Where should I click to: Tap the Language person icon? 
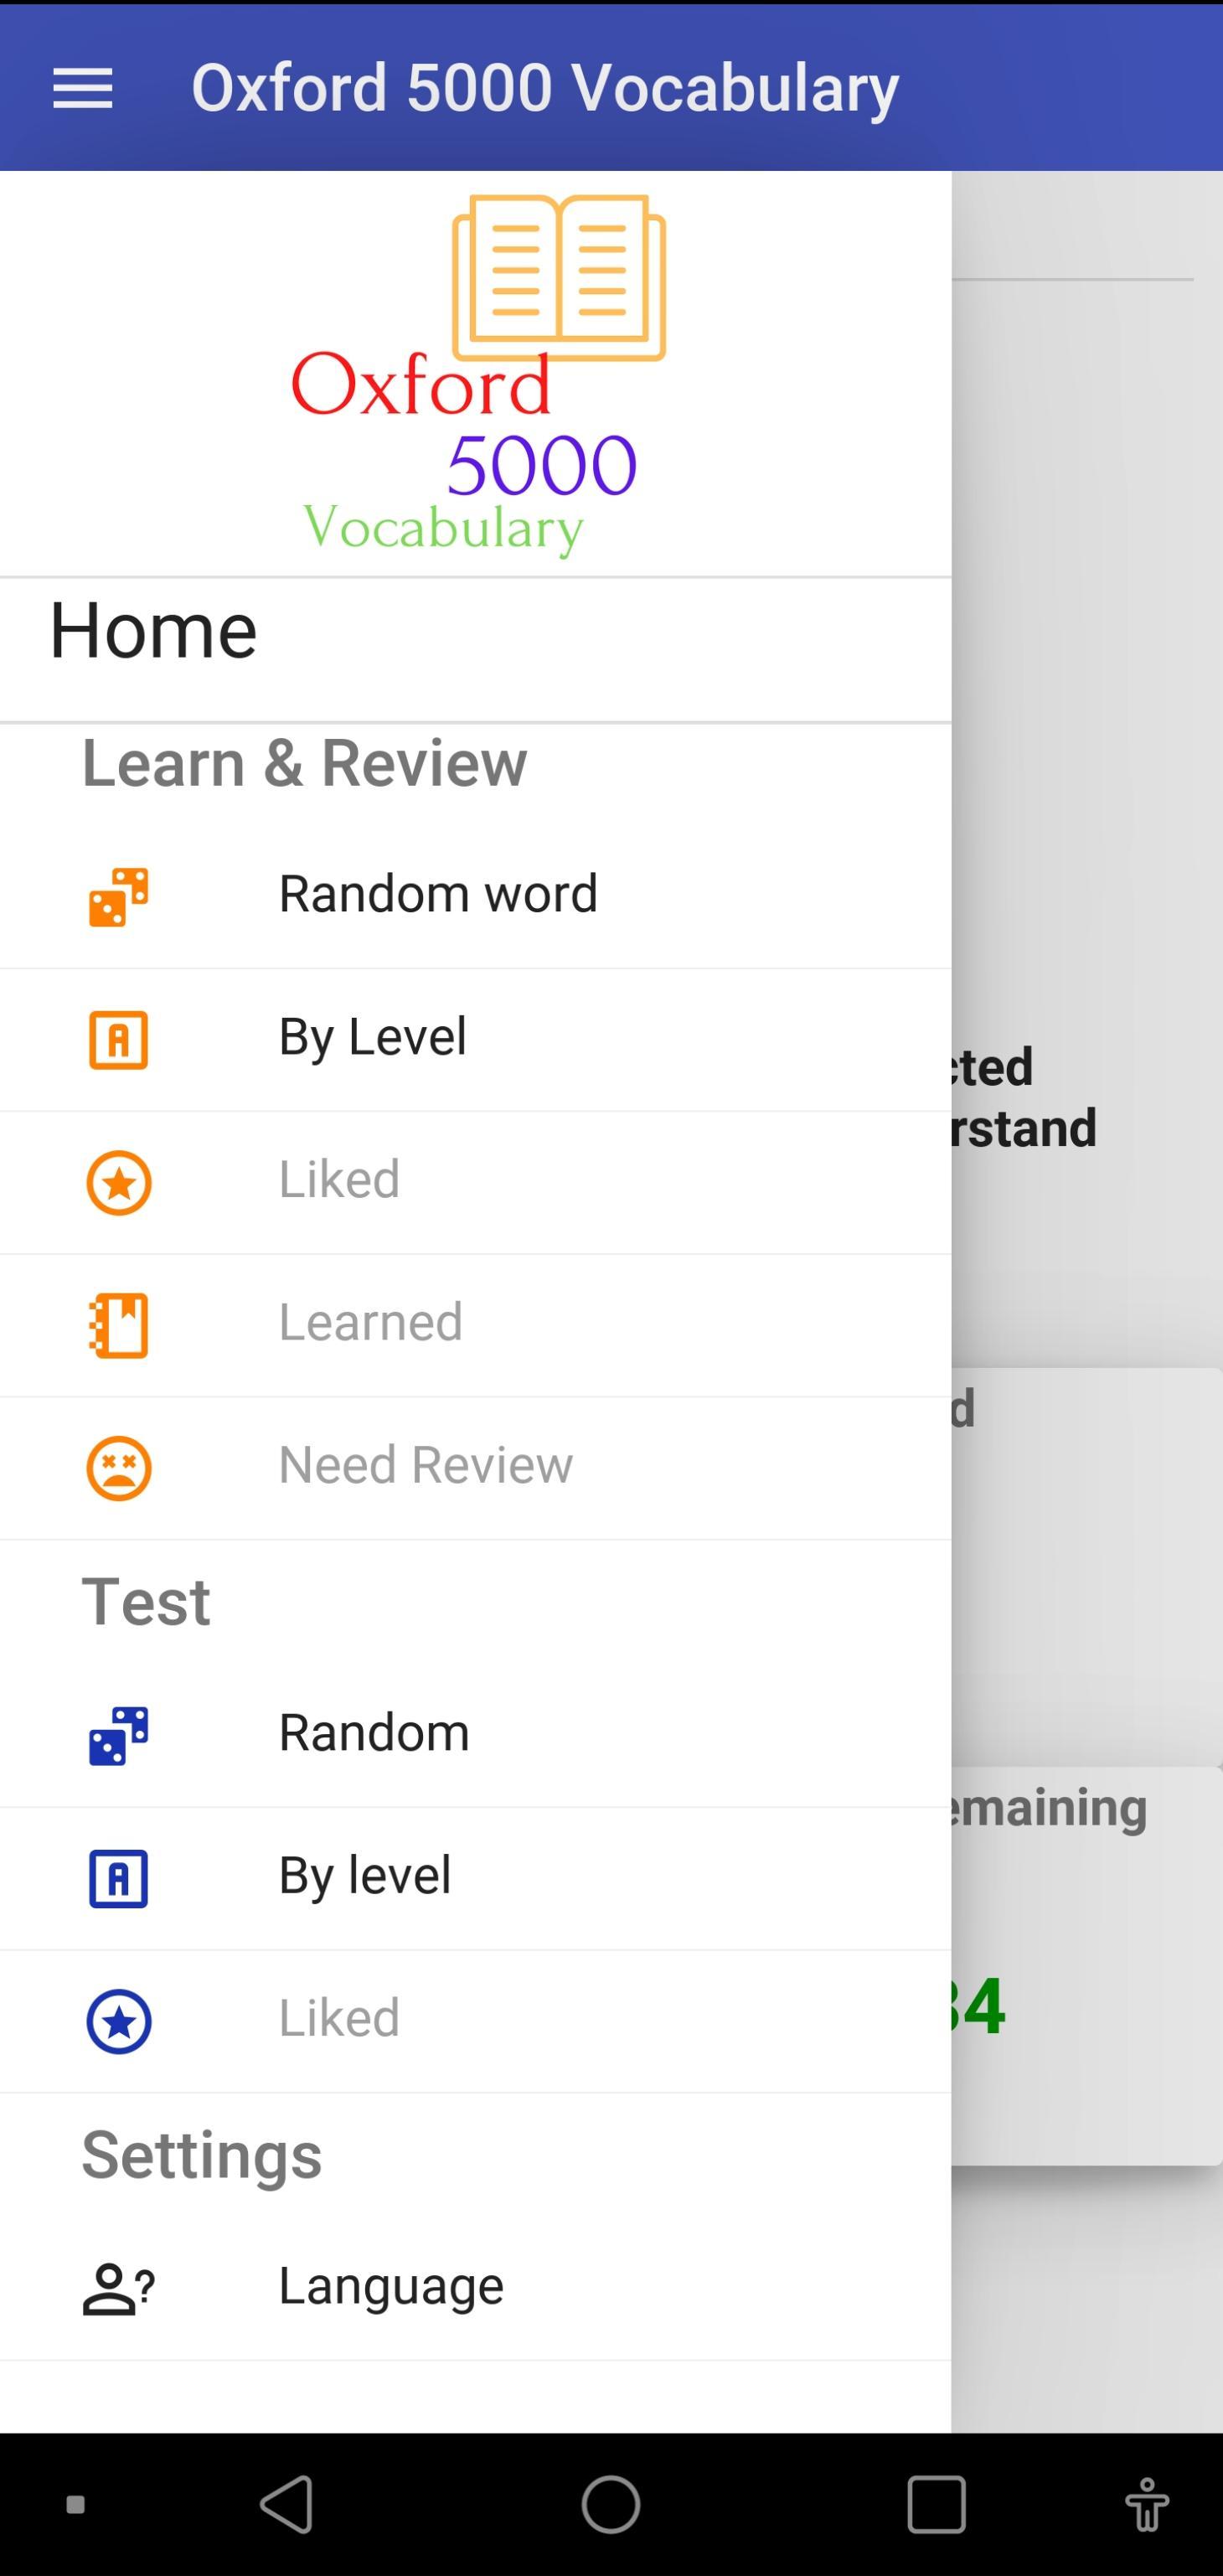(118, 2289)
